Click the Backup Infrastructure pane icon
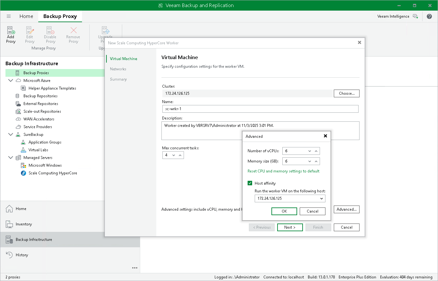This screenshot has height=281, width=438. 10,240
